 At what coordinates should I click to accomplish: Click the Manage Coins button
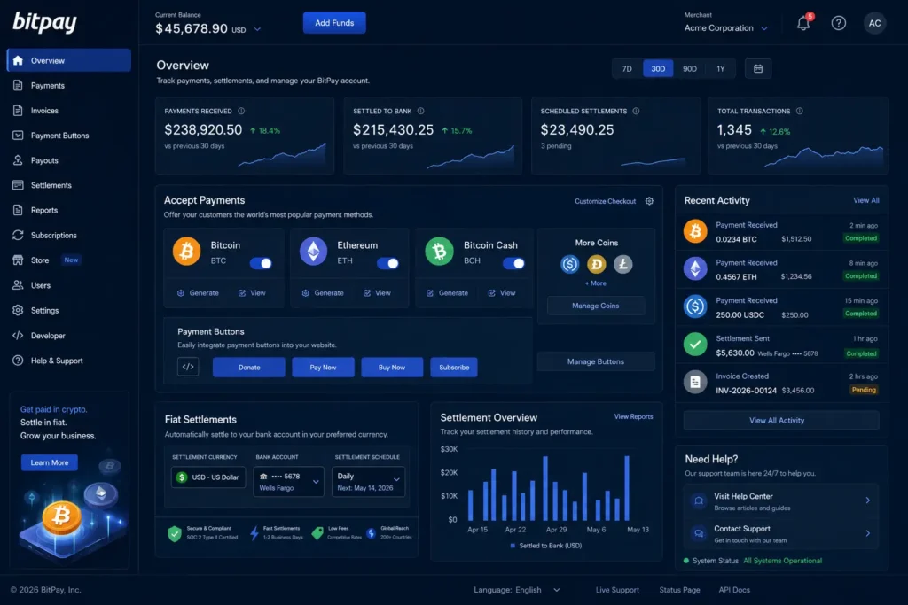click(595, 306)
